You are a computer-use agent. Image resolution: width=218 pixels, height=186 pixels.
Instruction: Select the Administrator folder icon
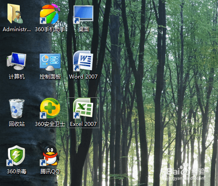[x=15, y=14]
